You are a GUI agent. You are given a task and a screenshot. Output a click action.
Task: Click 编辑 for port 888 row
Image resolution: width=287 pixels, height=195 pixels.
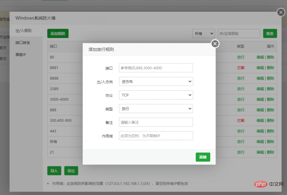click(260, 110)
